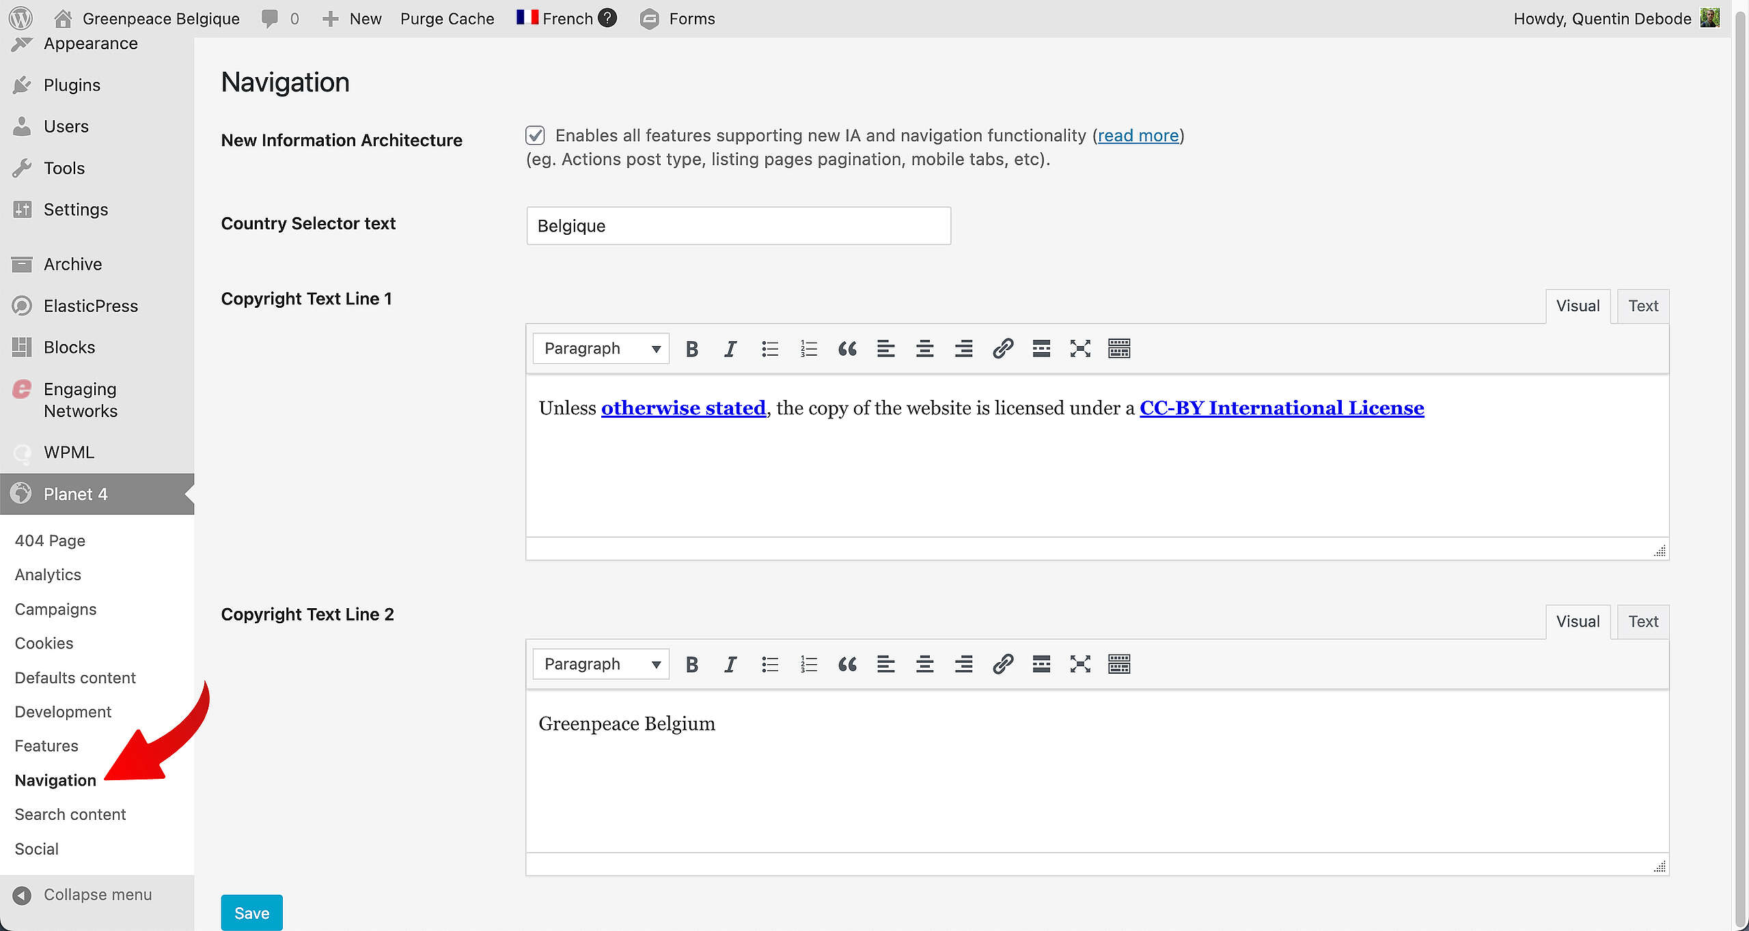Screen dimensions: 1749x931
Task: Open the Appearance menu
Action: coord(91,44)
